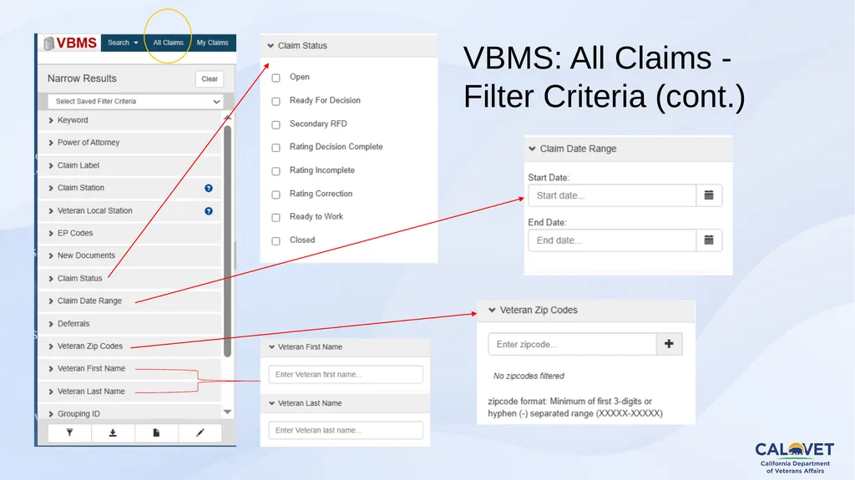Screen dimensions: 855x480
Task: Collapse the Veteran Last Name panel header
Action: (345, 403)
